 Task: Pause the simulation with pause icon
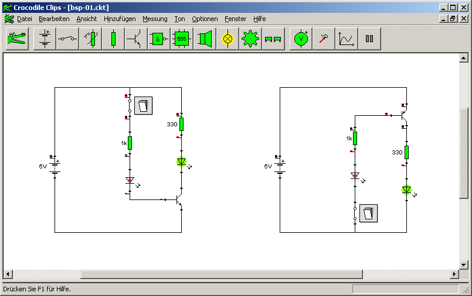pyautogui.click(x=369, y=39)
